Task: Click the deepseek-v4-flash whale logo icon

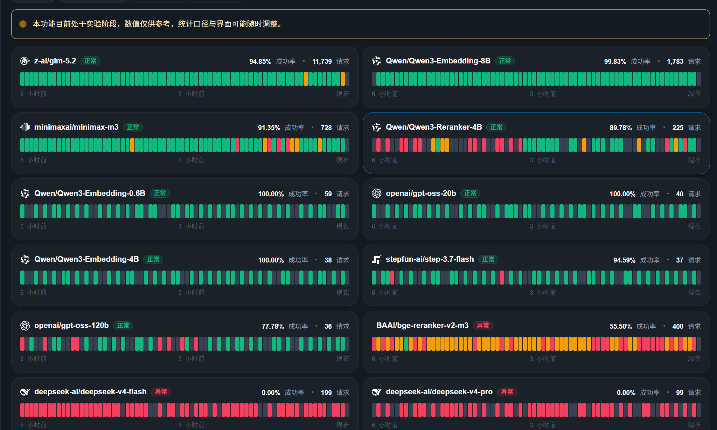Action: (25, 392)
